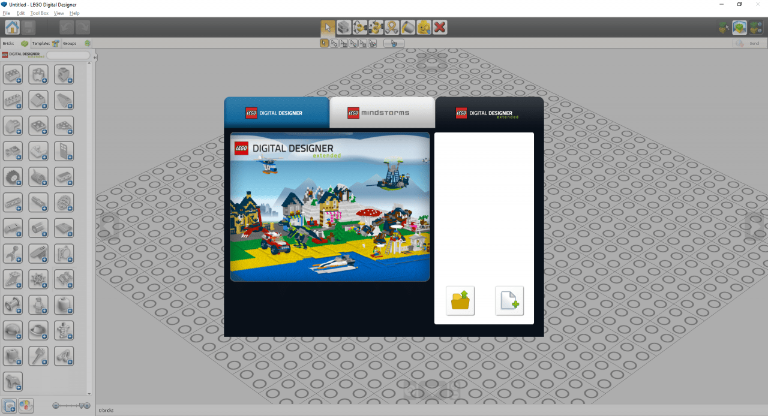Click the Home icon in toolbar

[12, 27]
